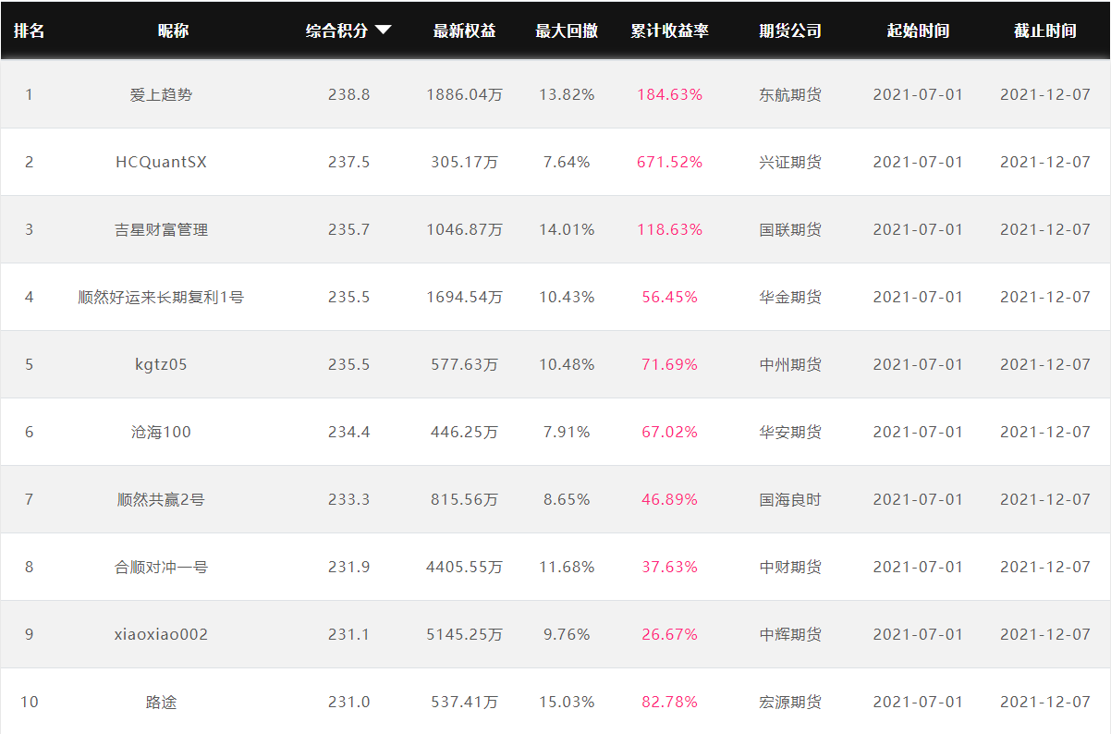Click the 累计收益率 column header
Screen dimensions: 1111x734
pos(669,31)
